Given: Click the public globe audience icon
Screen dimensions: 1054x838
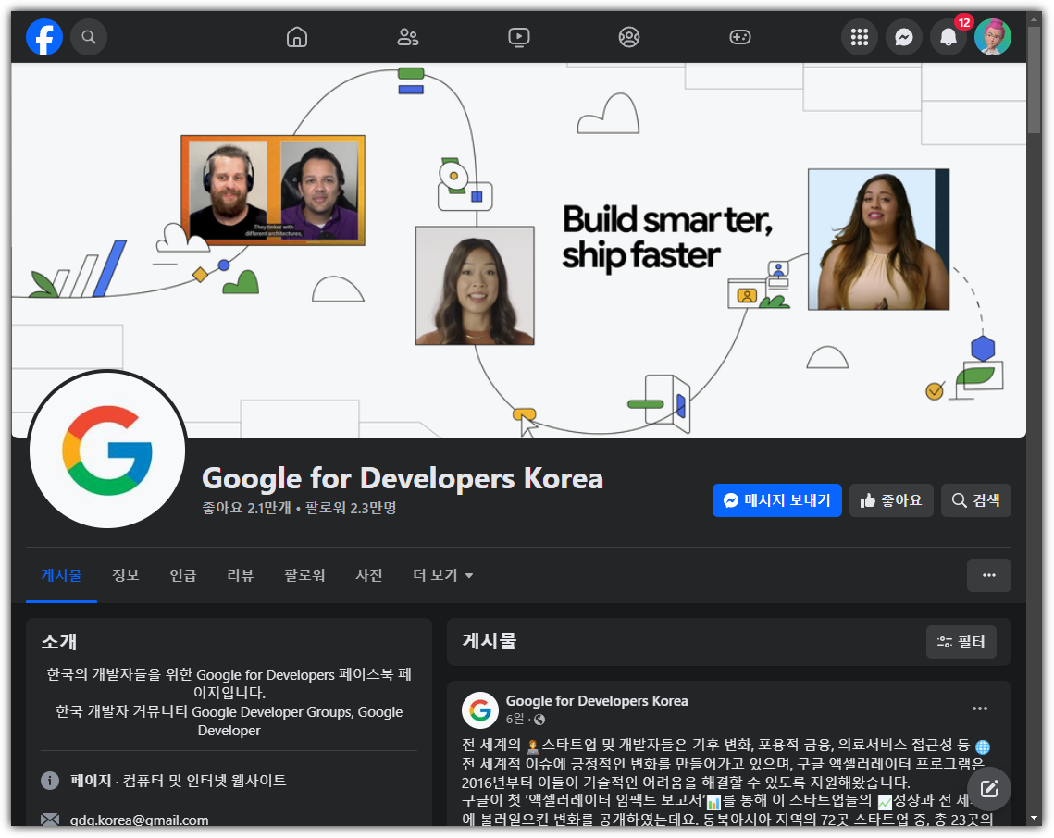Looking at the screenshot, I should pyautogui.click(x=539, y=720).
